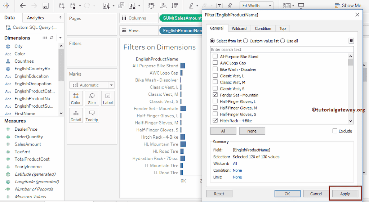Image resolution: width=369 pixels, height=202 pixels.
Task: Click the New Data Source icon
Action: pyautogui.click(x=62, y=6)
